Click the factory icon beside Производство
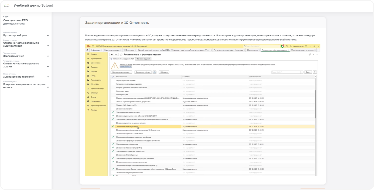 [x=88, y=80]
